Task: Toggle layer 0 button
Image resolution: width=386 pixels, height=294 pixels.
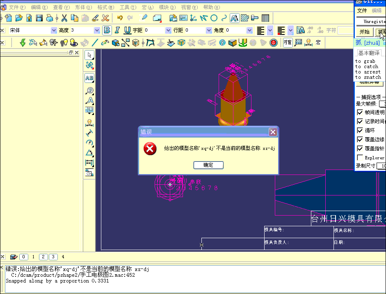Action: [x=24, y=257]
